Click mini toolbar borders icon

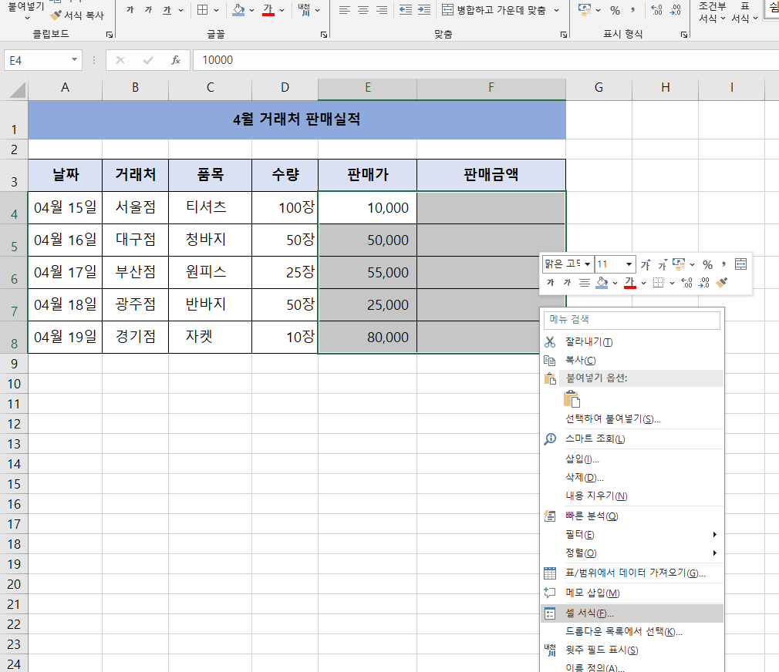click(x=658, y=283)
